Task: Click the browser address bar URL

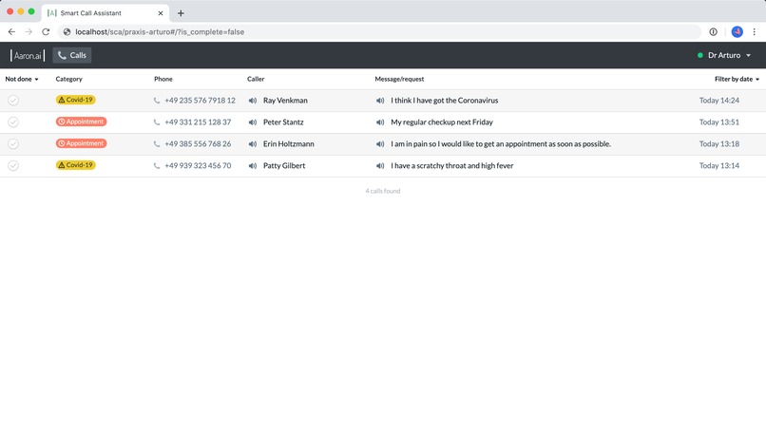Action: point(160,31)
